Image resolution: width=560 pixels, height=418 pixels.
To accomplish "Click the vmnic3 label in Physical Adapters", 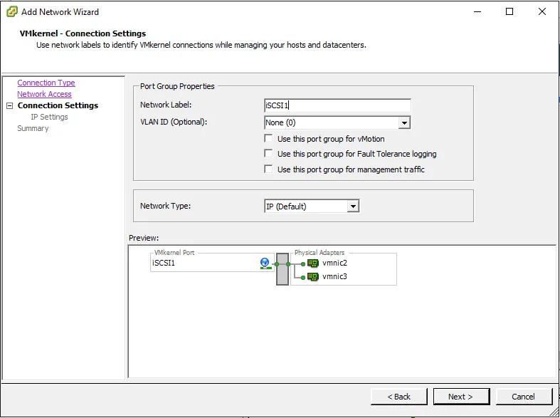I will [x=334, y=276].
